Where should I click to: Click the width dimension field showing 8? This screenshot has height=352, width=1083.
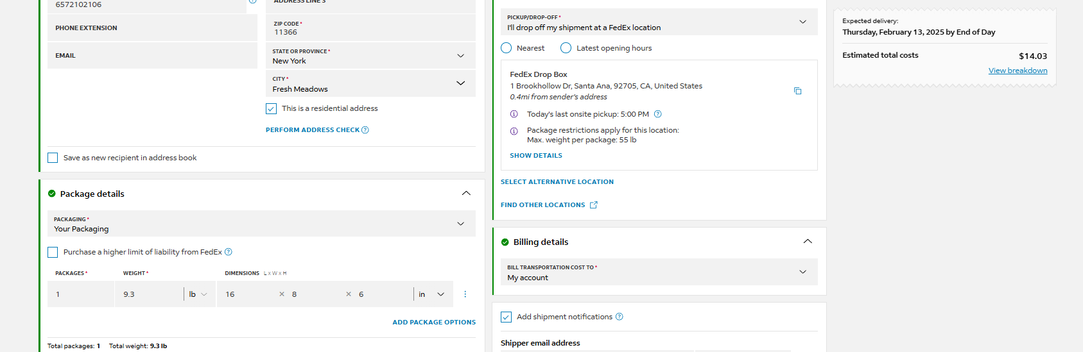316,294
